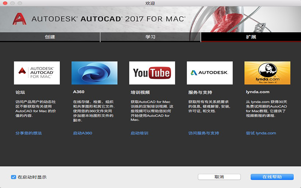Screen dimensions: 301x188
Task: Open the 分享您的想法 link
Action: pyautogui.click(x=29, y=133)
